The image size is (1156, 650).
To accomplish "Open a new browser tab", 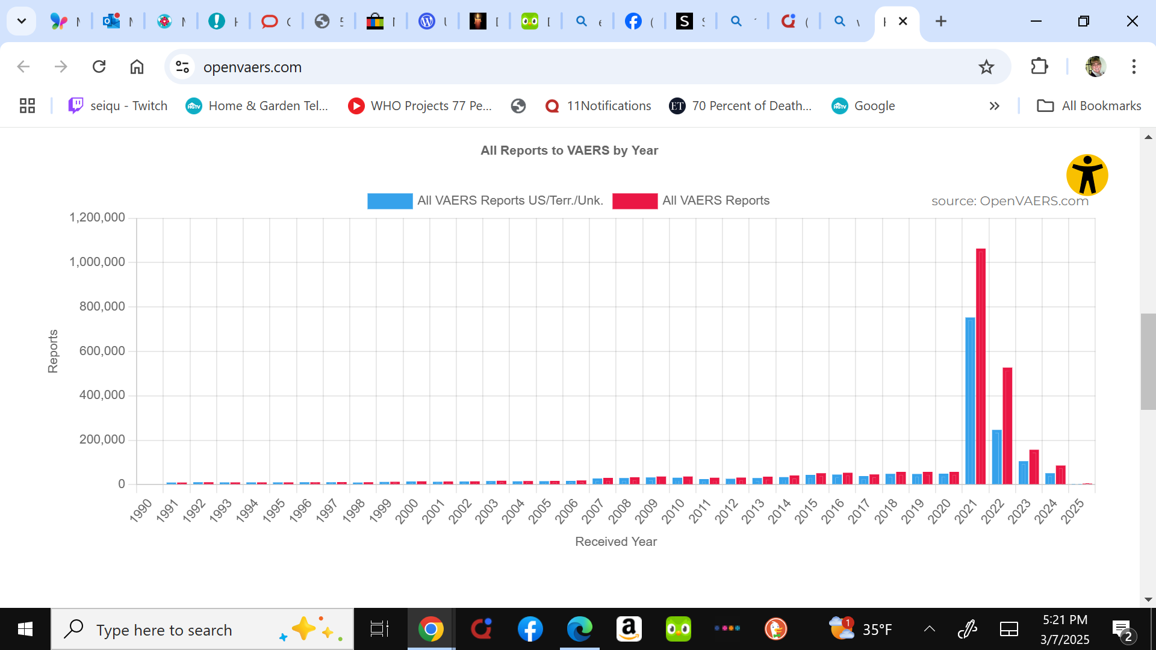I will [x=941, y=22].
